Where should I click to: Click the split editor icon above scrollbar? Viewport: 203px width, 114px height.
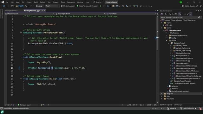[x=157, y=14]
